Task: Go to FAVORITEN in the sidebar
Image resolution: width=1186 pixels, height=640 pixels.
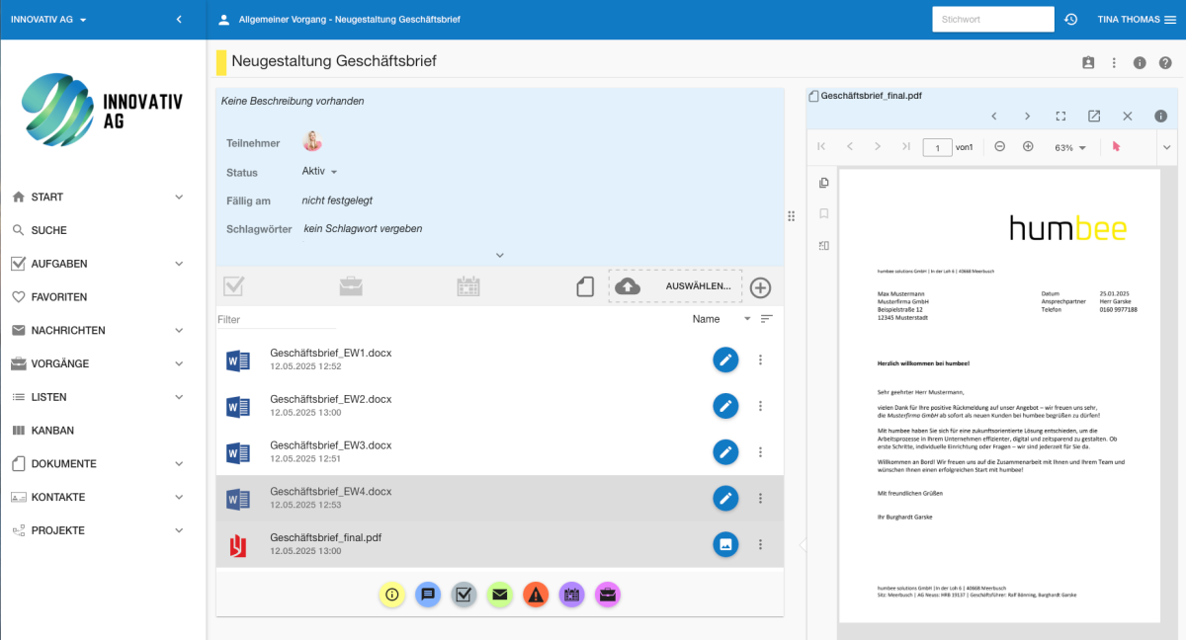Action: [59, 296]
